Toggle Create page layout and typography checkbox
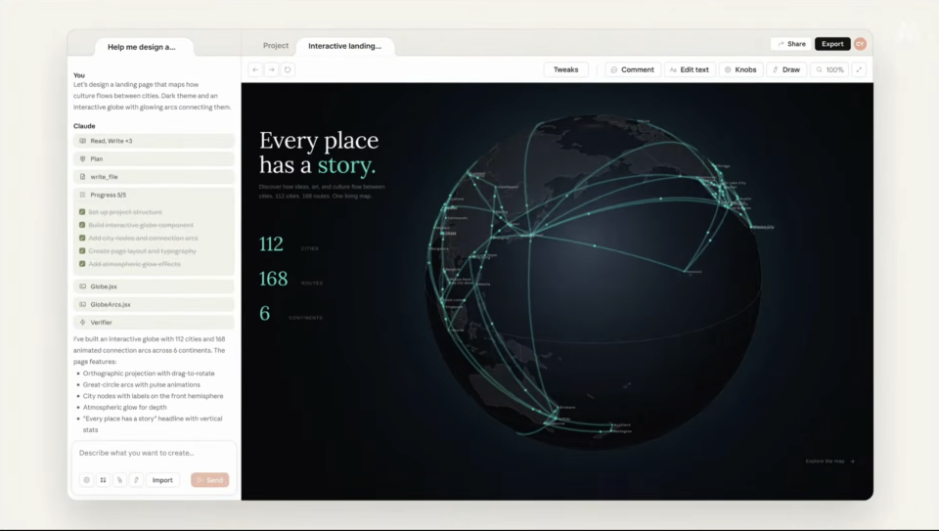 82,251
